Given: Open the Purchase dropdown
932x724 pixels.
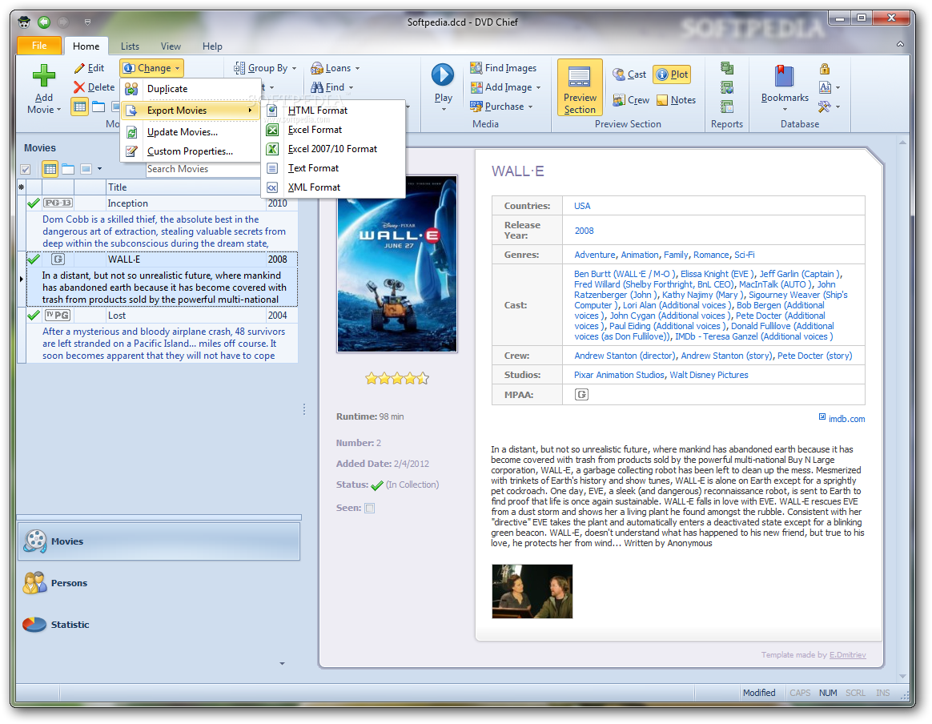Looking at the screenshot, I should 501,107.
